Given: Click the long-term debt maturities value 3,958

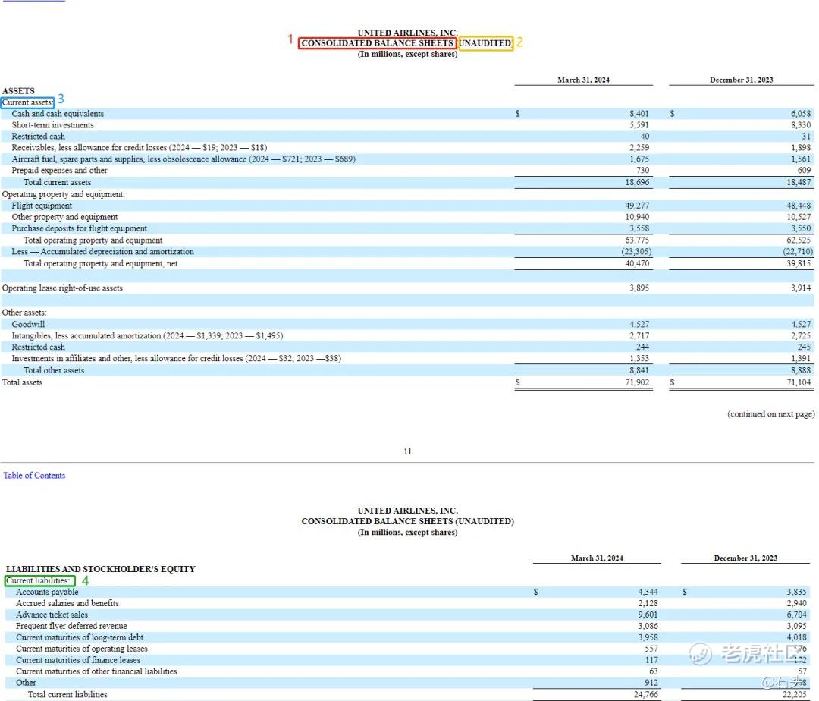Looking at the screenshot, I should pyautogui.click(x=648, y=638).
